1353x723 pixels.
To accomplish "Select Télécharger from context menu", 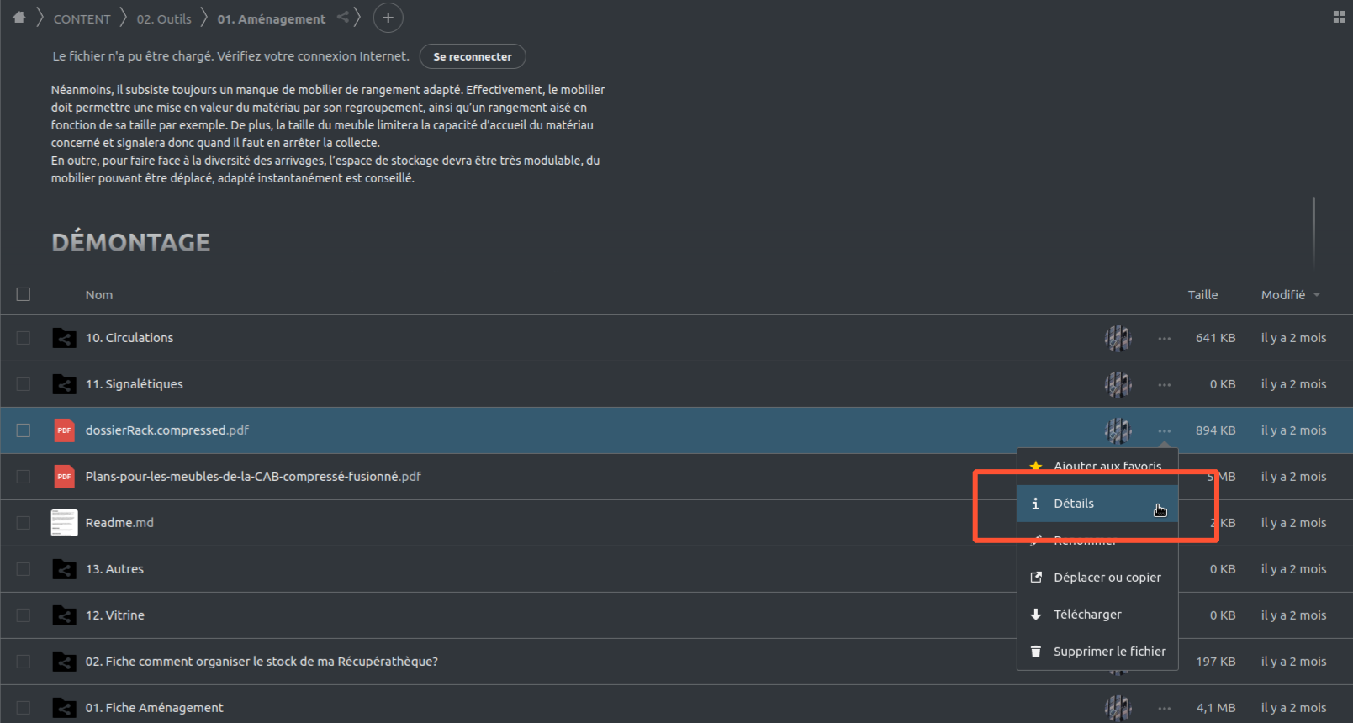I will [x=1087, y=615].
